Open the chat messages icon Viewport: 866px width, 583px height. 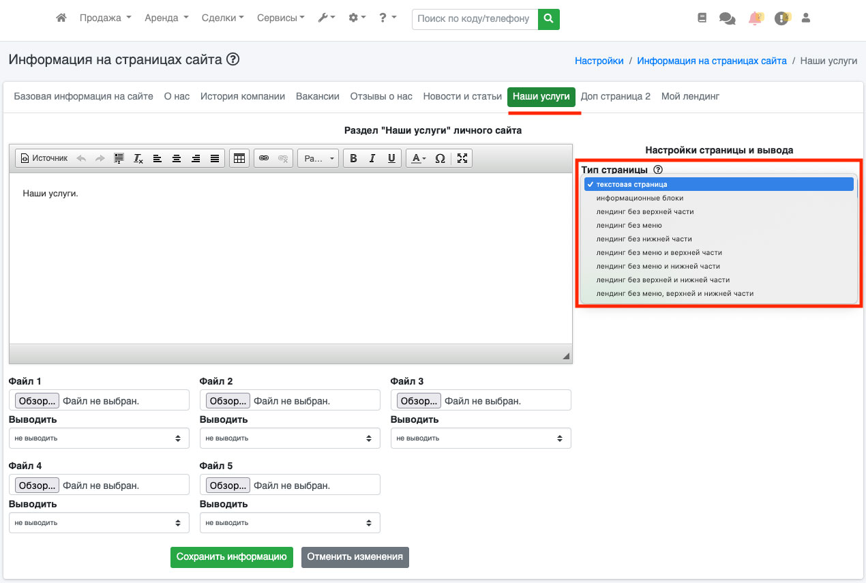pos(728,18)
